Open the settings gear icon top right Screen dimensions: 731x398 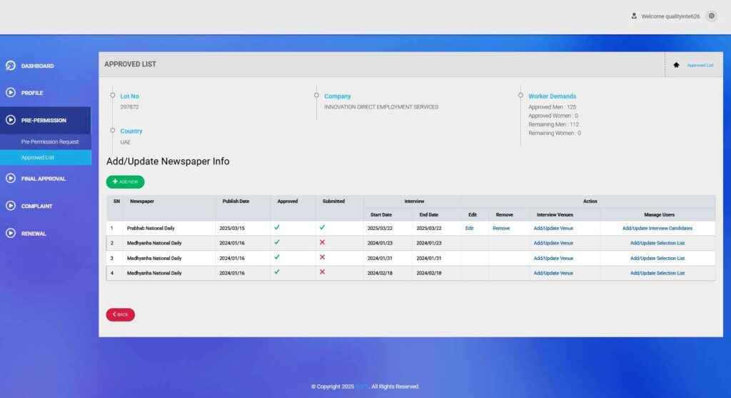coord(711,16)
